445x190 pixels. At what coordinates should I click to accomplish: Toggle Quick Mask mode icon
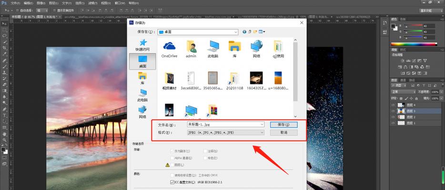(5, 157)
